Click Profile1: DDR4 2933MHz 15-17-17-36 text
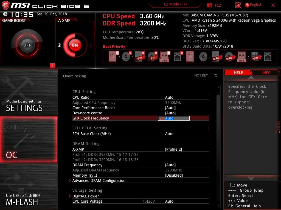This screenshot has width=281, height=210. (x=105, y=154)
